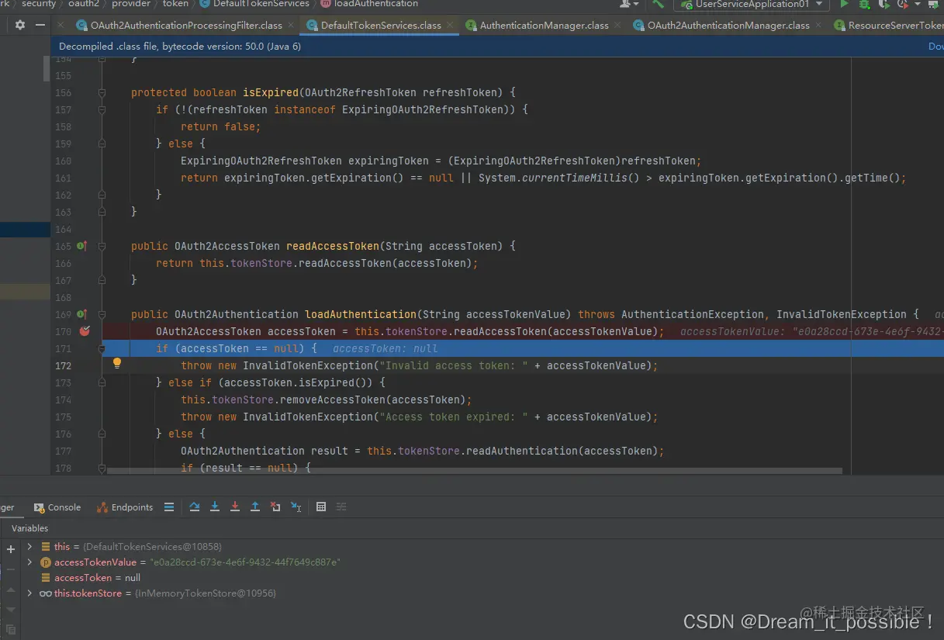Close the DefaultTokenServices.class tab
The width and height of the screenshot is (944, 640).
[449, 25]
